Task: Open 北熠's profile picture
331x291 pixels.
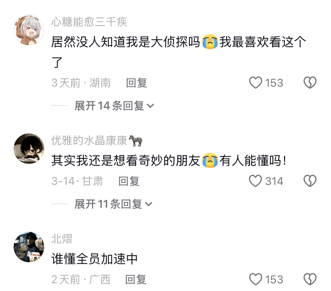Action: pos(29,247)
